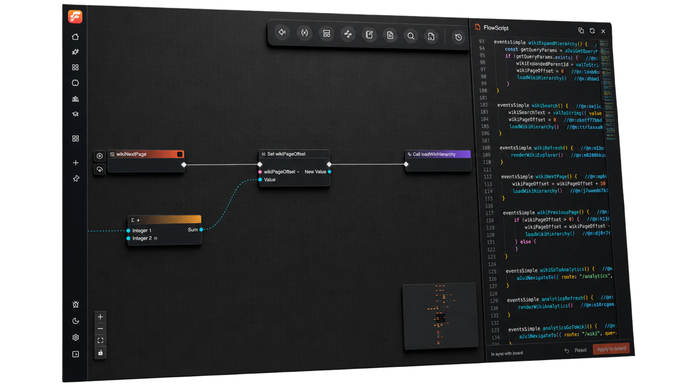This screenshot has height=386, width=687.
Task: Select the Call loadWikiHierarchy node header
Action: coord(438,154)
